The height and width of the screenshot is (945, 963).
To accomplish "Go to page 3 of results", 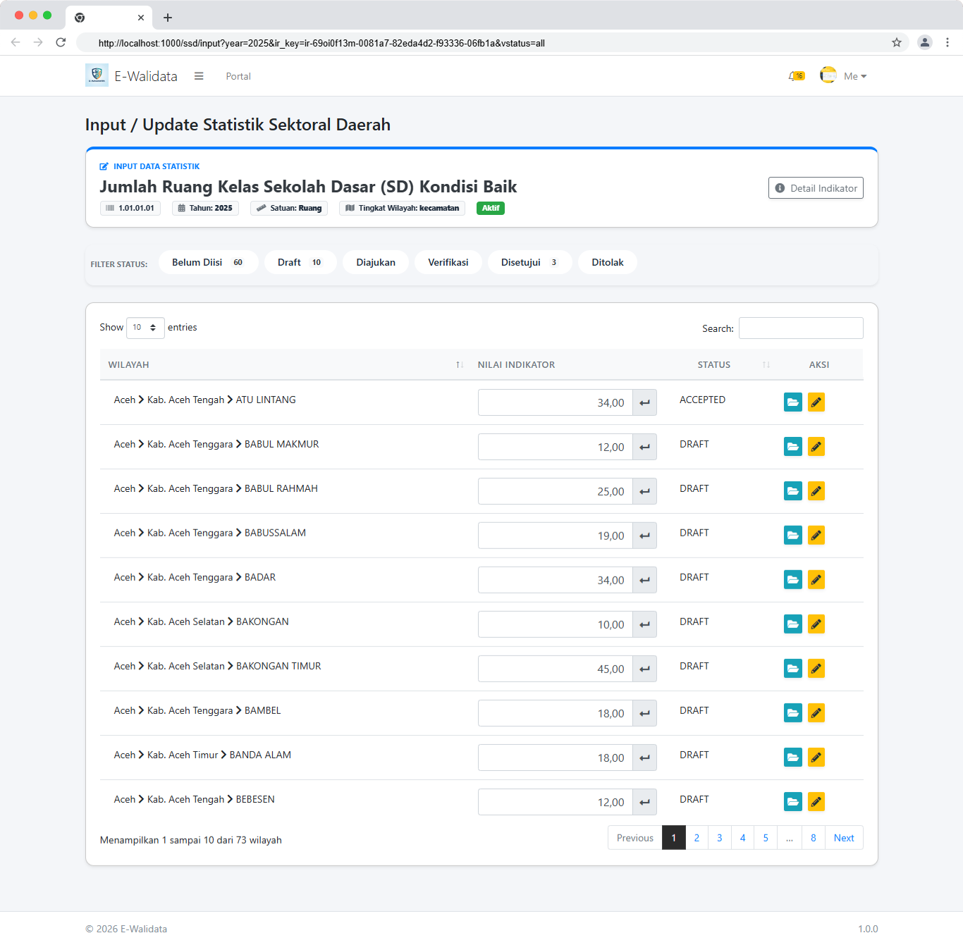I will (719, 838).
